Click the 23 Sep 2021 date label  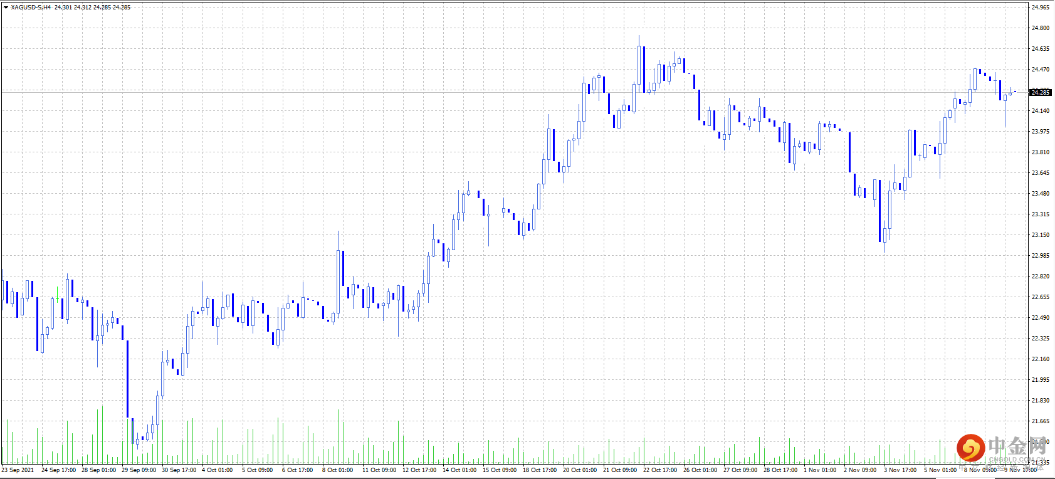[x=18, y=470]
